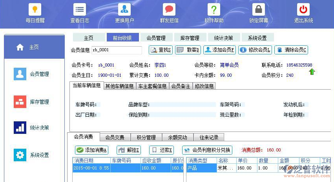The width and height of the screenshot is (334, 182).
Task: Open sidebar 统计决策 statistics chart icon
Action: tap(20, 128)
